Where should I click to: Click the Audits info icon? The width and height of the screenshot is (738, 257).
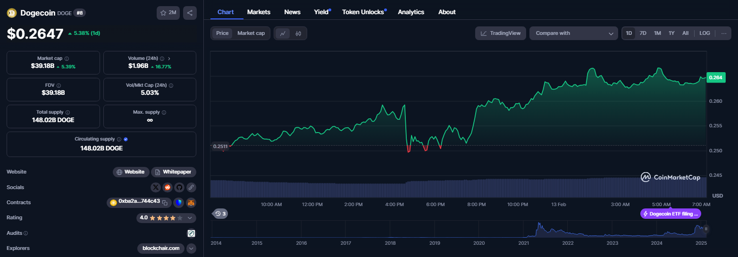(x=25, y=233)
